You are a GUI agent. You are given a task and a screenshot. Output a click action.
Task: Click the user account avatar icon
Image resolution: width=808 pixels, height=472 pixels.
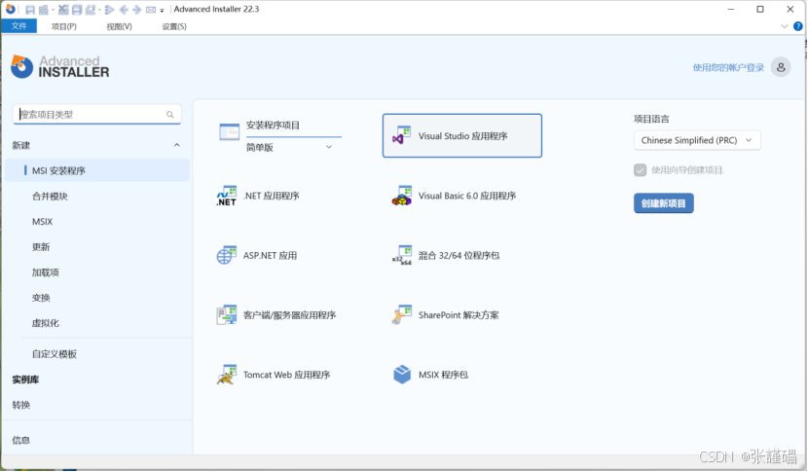point(781,67)
